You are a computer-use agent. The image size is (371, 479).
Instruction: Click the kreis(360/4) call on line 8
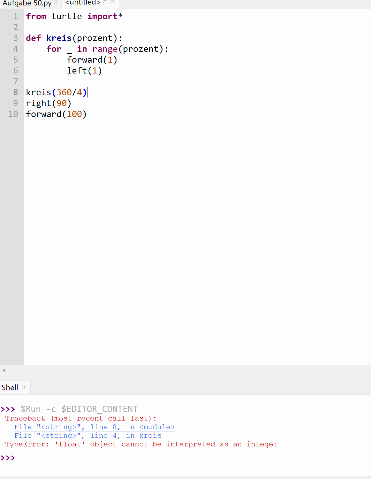coord(56,92)
